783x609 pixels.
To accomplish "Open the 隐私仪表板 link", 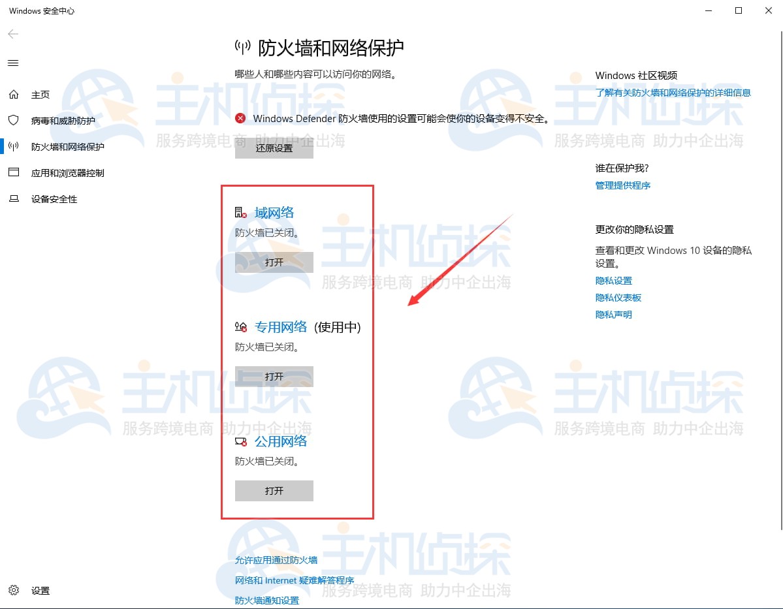I will coord(618,297).
